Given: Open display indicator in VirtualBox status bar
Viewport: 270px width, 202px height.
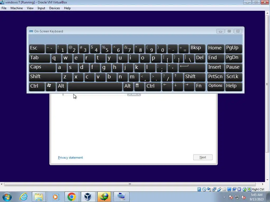Looking at the screenshot, I should (229, 189).
